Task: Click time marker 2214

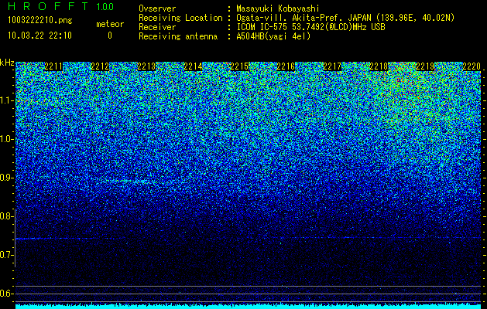Action: click(193, 66)
